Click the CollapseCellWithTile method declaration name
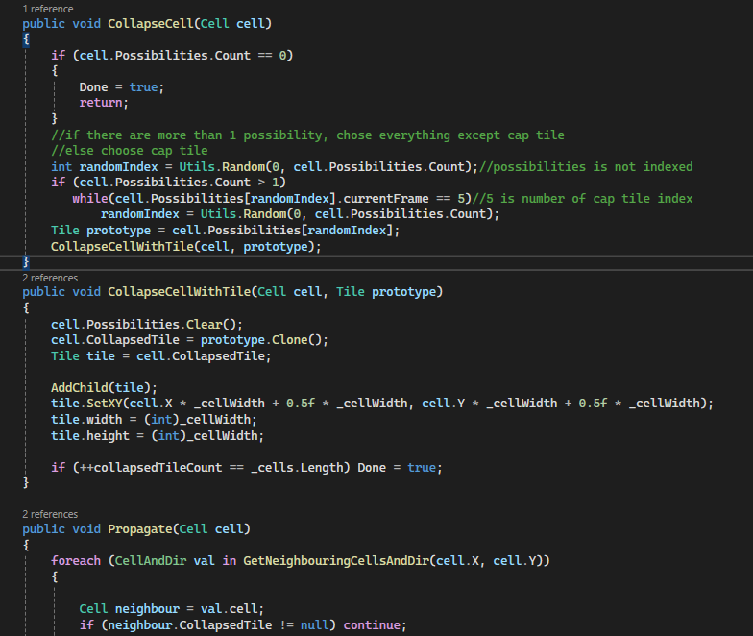753x636 pixels. click(x=179, y=292)
